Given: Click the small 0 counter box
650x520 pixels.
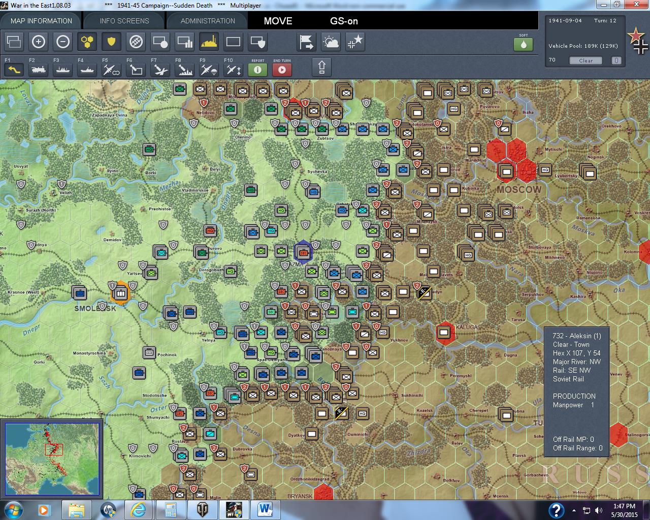Looking at the screenshot, I should tap(616, 60).
